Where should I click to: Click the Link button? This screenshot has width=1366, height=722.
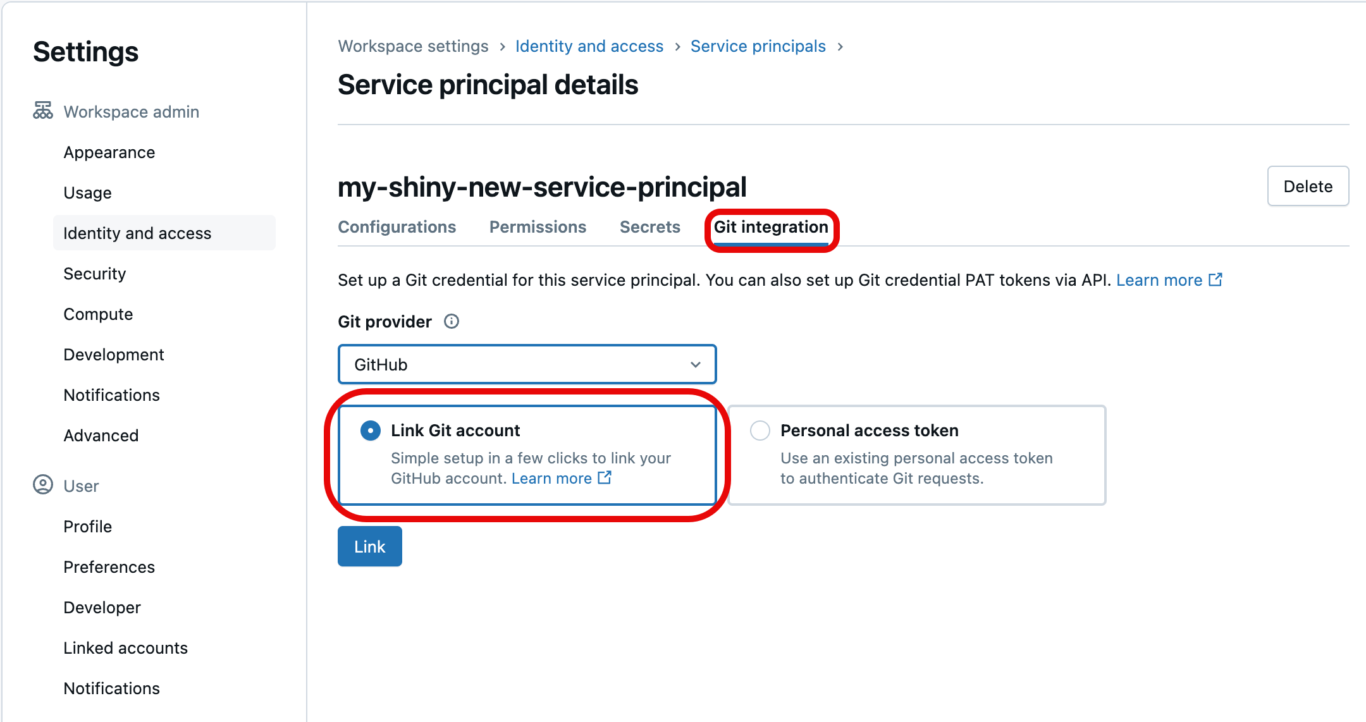[x=371, y=545]
